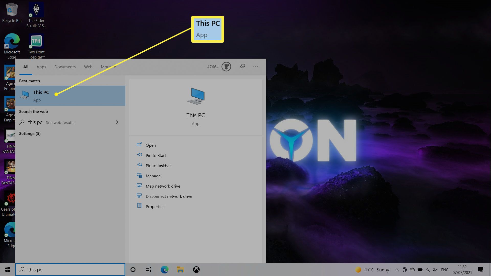
Task: Click Pin to taskbar option
Action: pyautogui.click(x=158, y=165)
